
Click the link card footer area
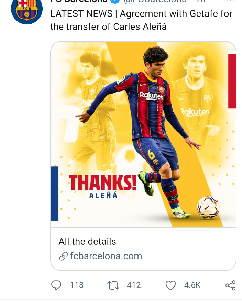coord(143,249)
